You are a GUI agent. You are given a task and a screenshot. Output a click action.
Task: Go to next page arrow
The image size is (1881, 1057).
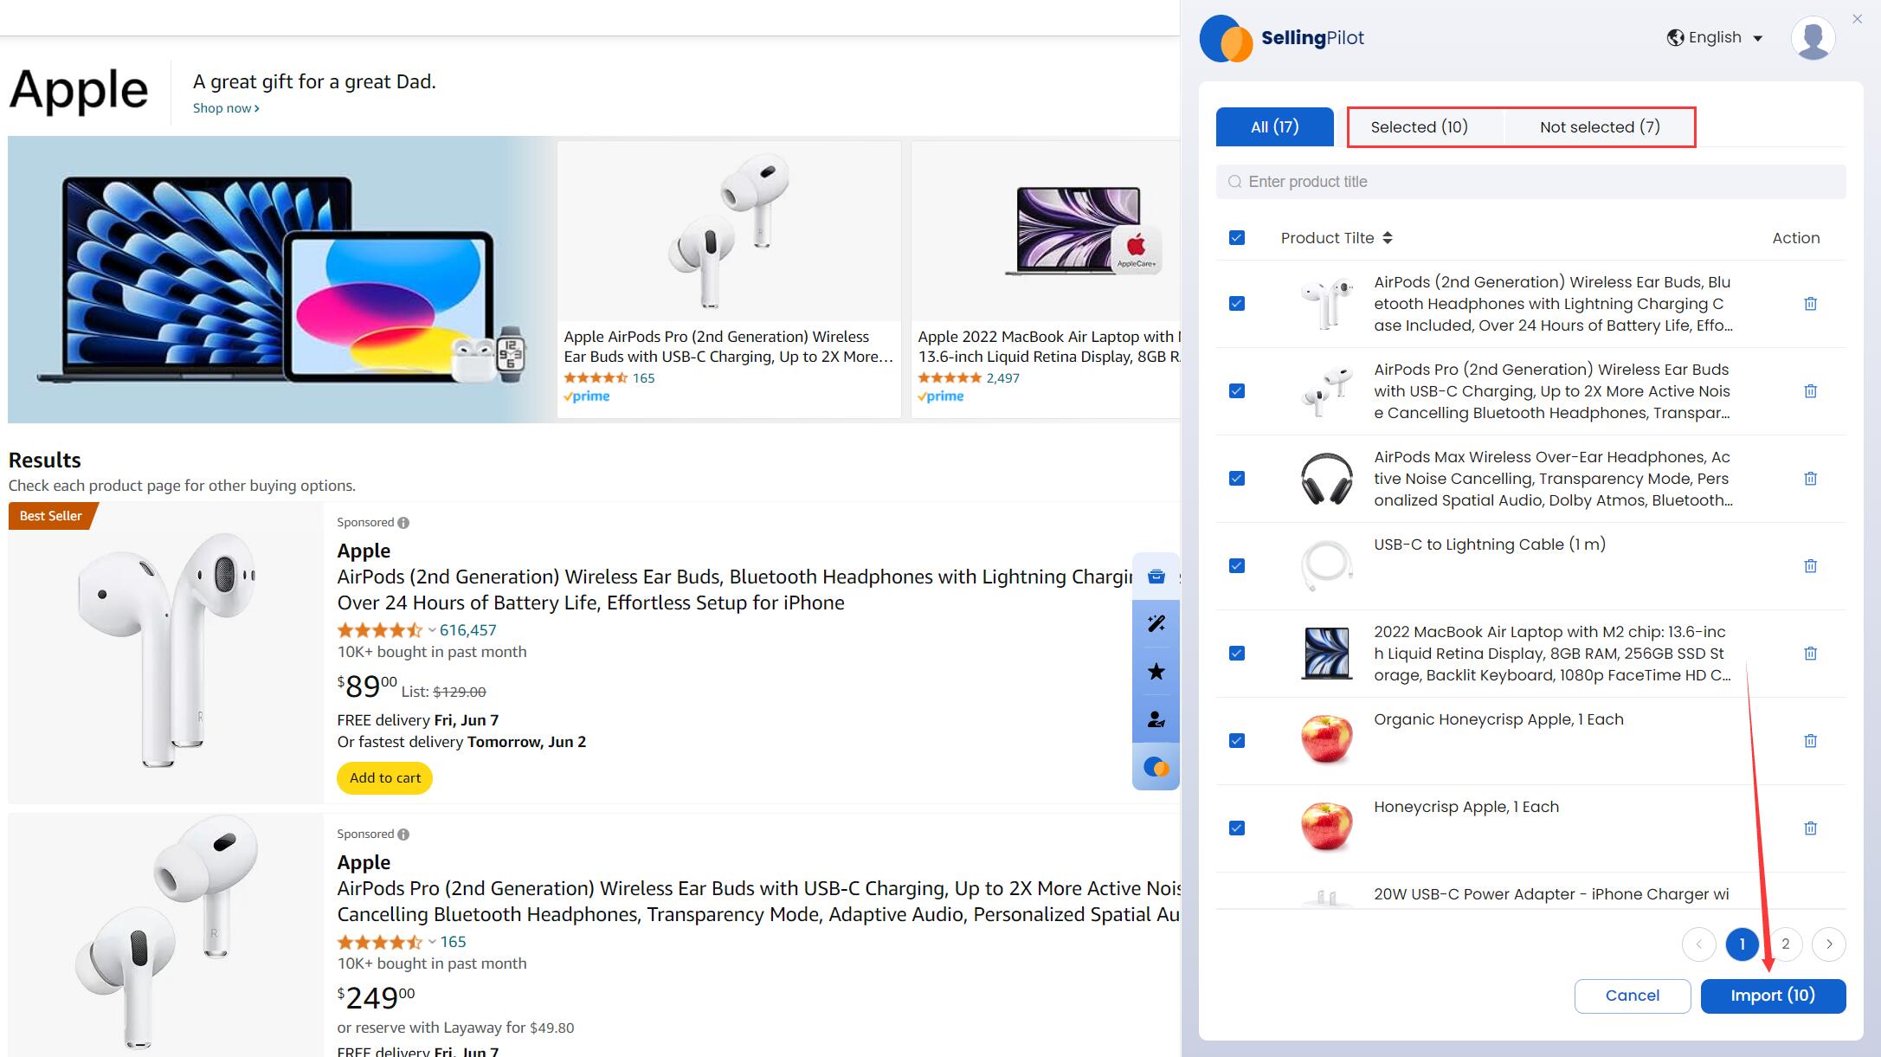[x=1829, y=944]
